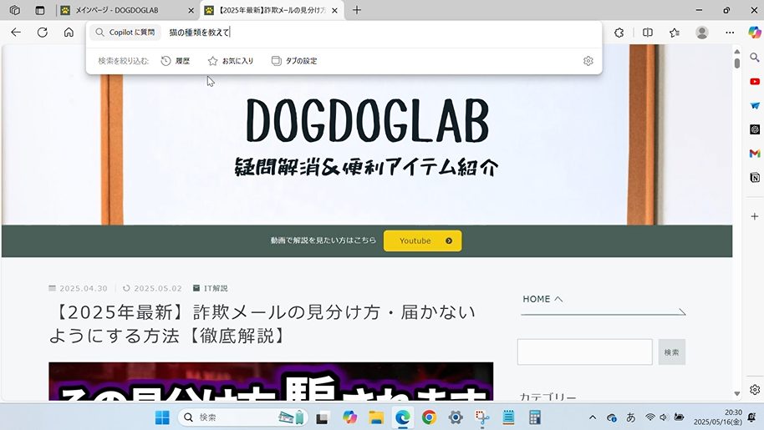Click the site search input field
The image size is (764, 430).
(584, 352)
